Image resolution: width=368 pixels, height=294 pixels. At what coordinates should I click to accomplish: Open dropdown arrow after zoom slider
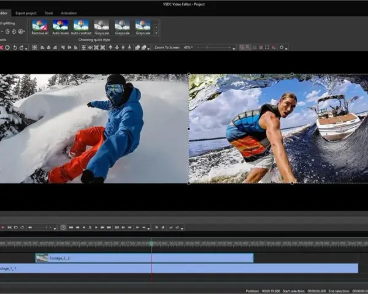(234, 49)
